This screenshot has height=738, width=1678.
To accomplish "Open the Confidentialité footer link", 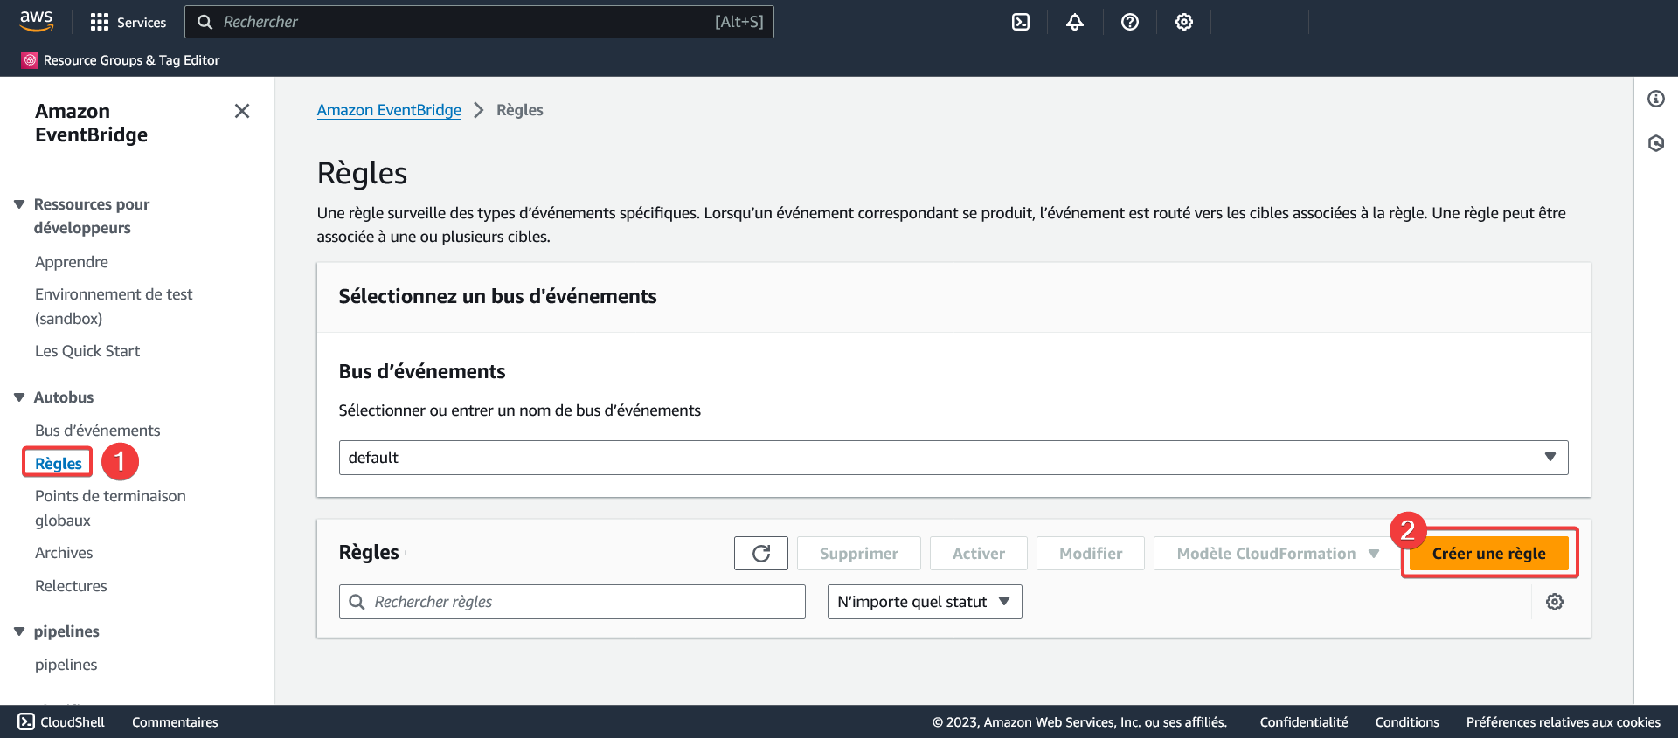I will click(x=1304, y=722).
